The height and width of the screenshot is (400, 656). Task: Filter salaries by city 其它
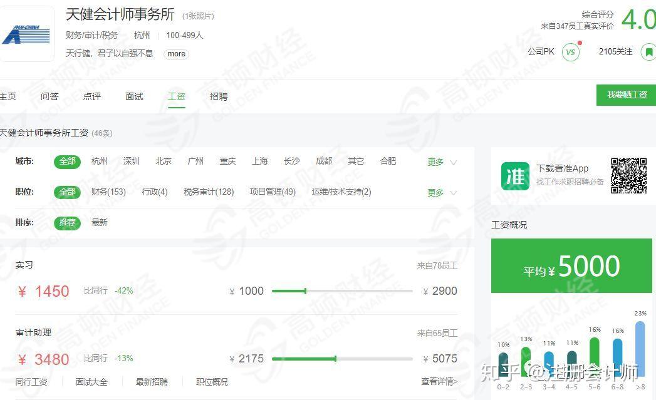pos(356,162)
